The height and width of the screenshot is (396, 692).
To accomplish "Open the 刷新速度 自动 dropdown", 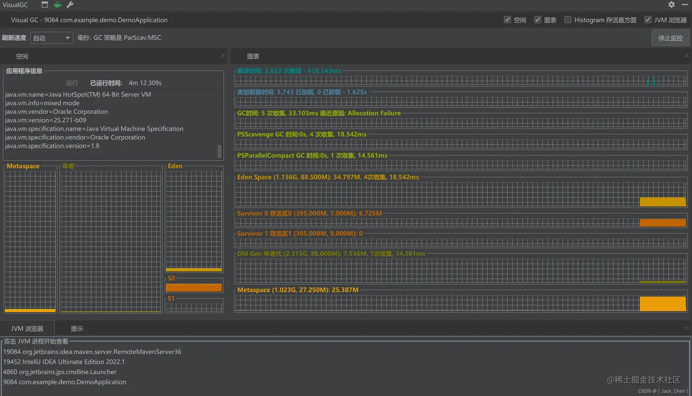I will pos(52,38).
